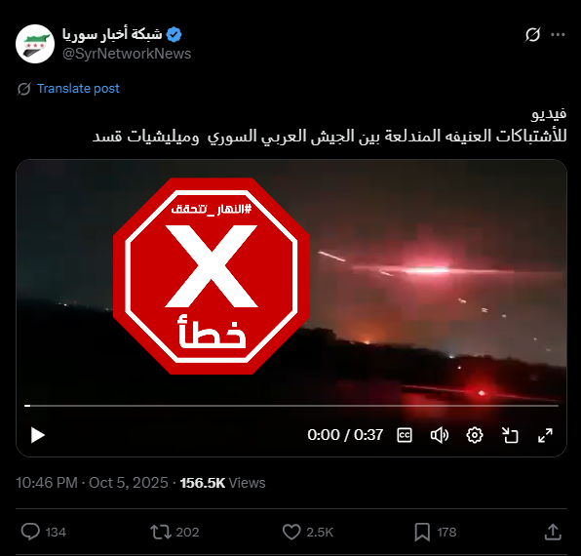
Task: Click the video progress bar
Action: tap(291, 406)
